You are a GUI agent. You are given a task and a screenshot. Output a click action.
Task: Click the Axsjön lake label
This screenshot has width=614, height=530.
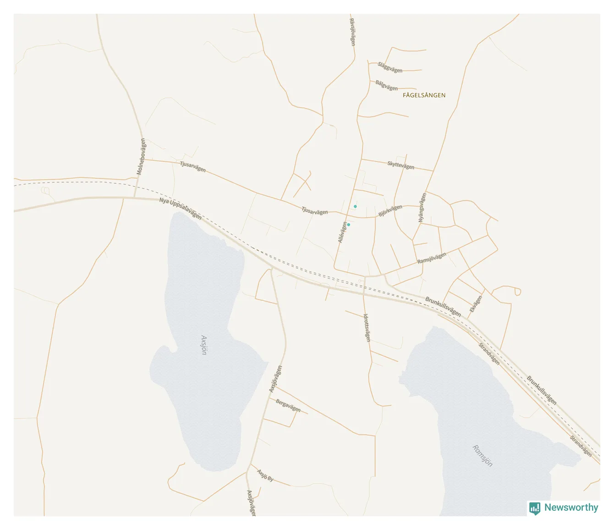204,345
